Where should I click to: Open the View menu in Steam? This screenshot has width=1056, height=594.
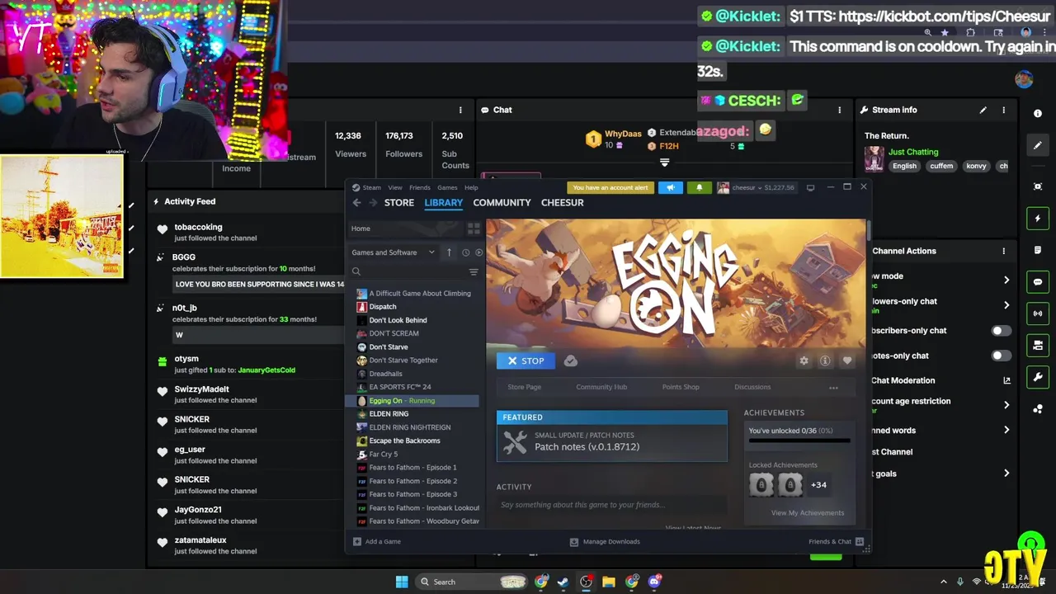(395, 187)
